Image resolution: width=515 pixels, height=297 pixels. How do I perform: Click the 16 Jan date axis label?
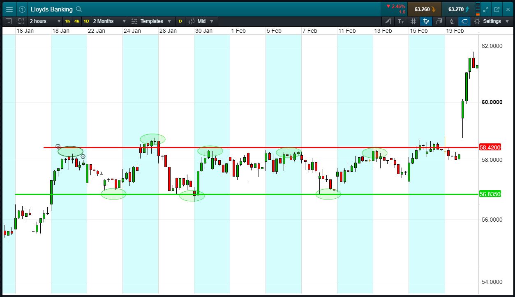[x=25, y=31]
